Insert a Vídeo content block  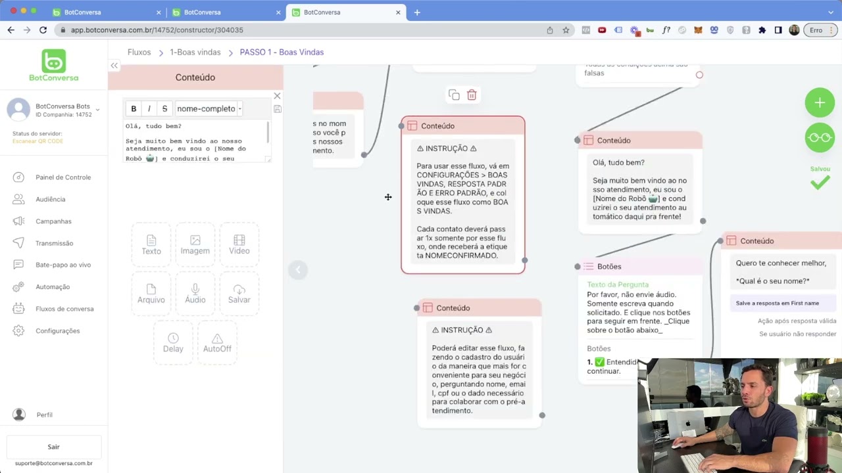click(x=239, y=245)
